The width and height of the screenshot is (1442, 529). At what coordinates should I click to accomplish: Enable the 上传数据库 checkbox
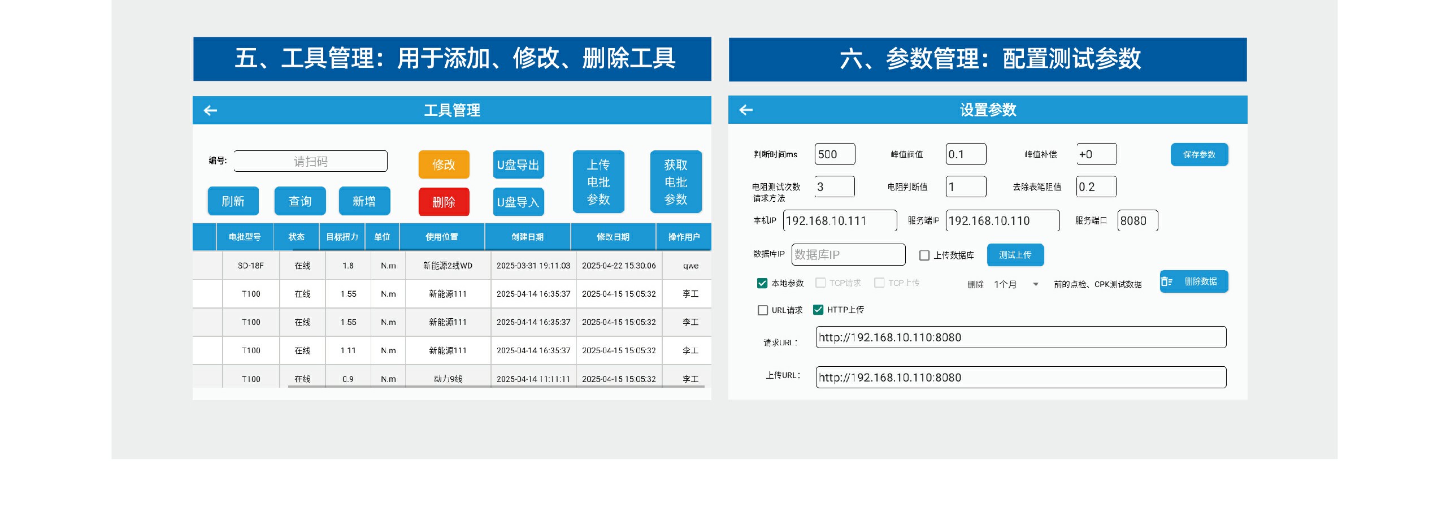[924, 255]
